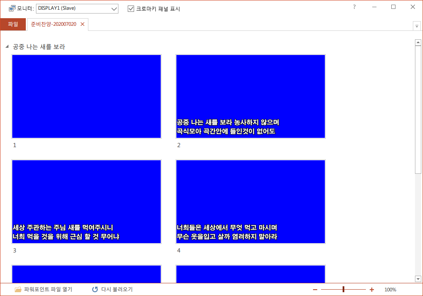Switch to the 준비찬양-202007020 tab
Screen dimensions: 423x296
54,24
